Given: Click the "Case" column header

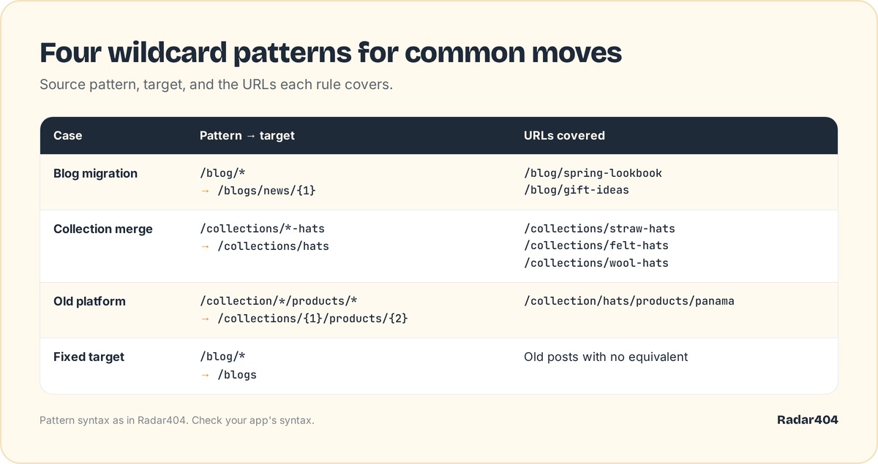Looking at the screenshot, I should click(68, 136).
